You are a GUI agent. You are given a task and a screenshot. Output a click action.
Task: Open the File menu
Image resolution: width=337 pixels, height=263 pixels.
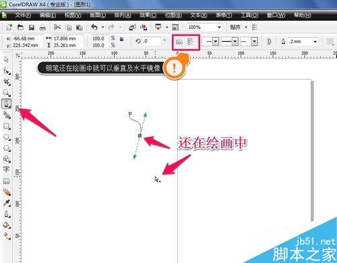pyautogui.click(x=23, y=16)
